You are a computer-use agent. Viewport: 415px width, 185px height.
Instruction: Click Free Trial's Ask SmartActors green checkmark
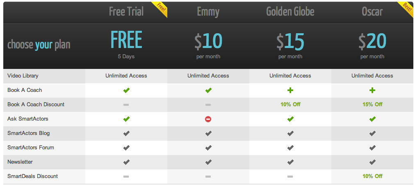pyautogui.click(x=126, y=119)
